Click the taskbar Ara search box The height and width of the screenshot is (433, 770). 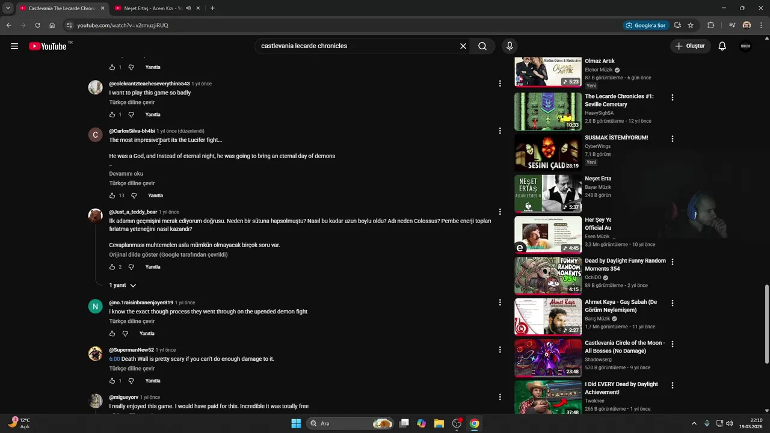(x=351, y=423)
